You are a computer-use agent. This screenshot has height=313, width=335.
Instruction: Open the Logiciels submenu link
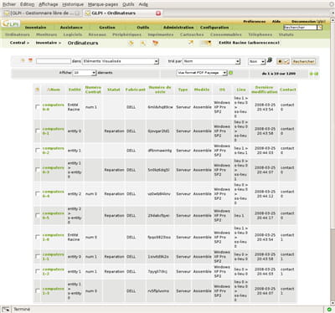[x=73, y=34]
